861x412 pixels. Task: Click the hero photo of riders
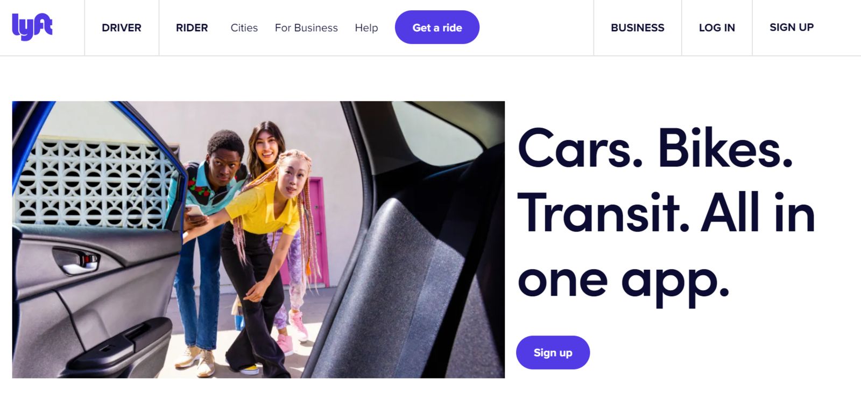point(258,240)
